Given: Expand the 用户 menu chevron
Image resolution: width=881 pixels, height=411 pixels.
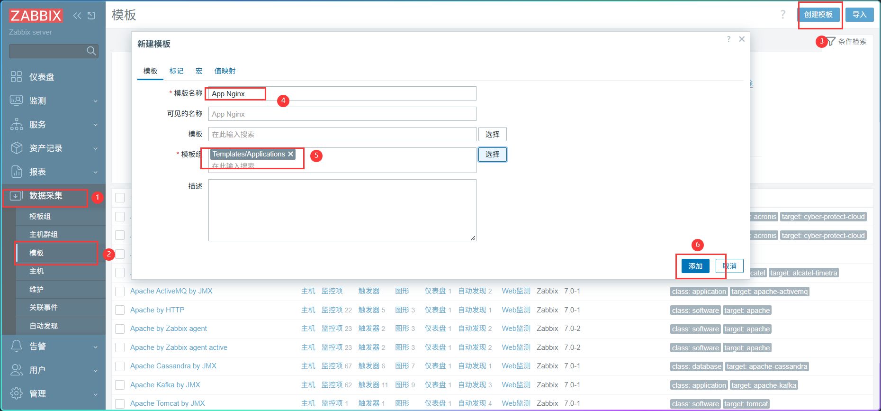Looking at the screenshot, I should 95,370.
